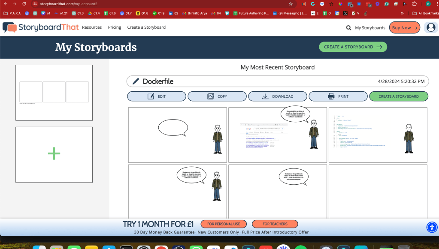The image size is (439, 249).
Task: Click CREATE A STORYBOARD in header banner
Action: click(353, 47)
